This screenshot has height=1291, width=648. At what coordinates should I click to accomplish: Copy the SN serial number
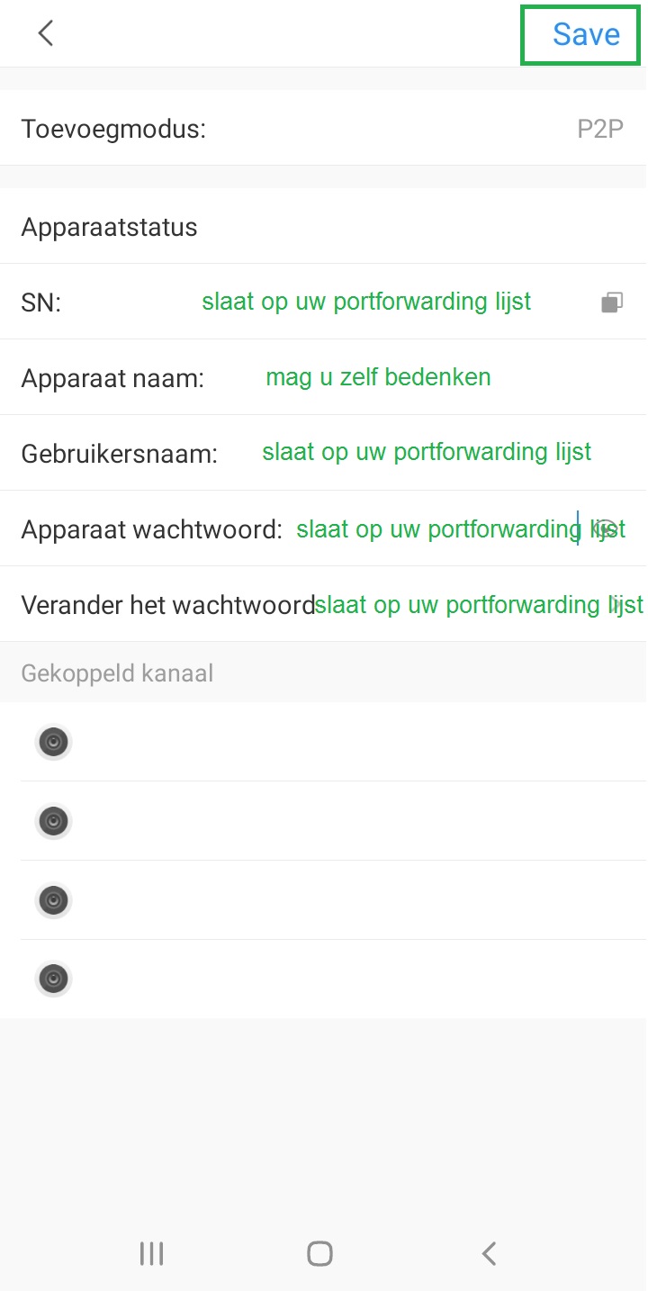tap(612, 302)
